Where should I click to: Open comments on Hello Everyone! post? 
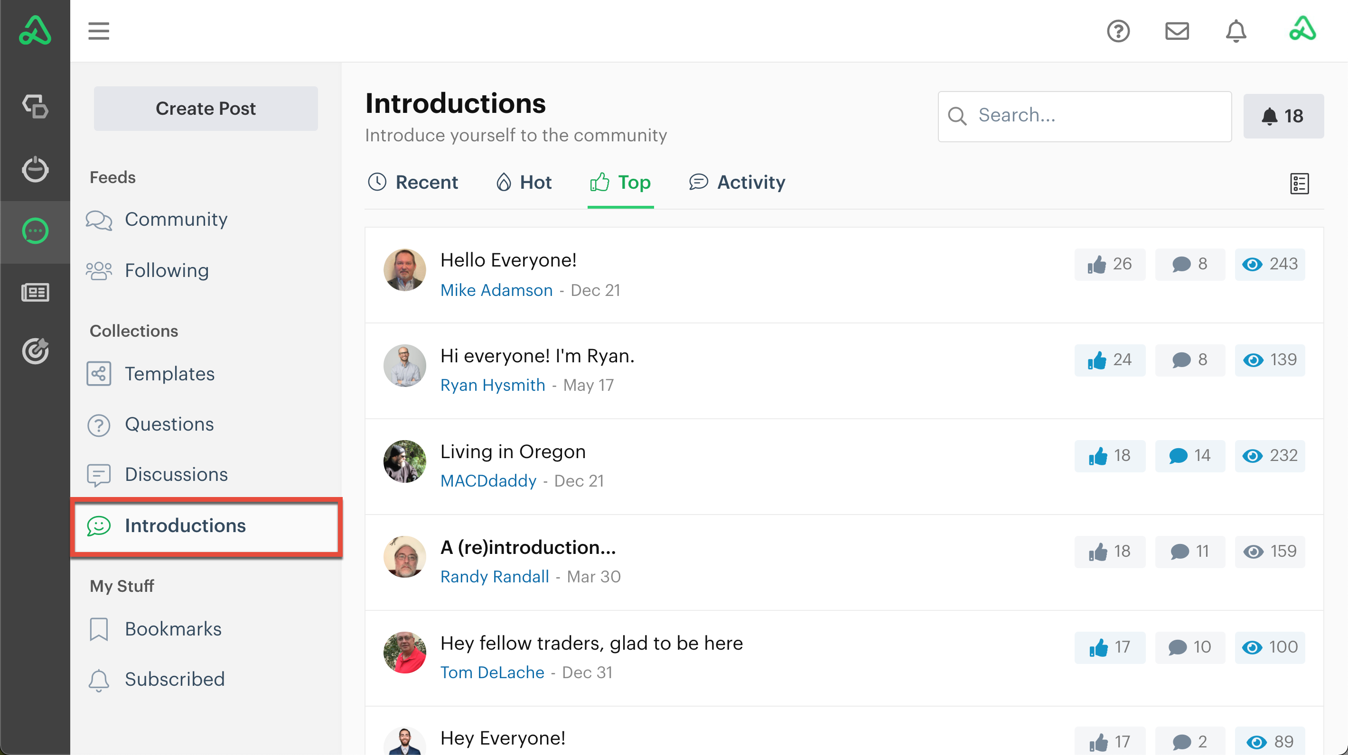pos(1190,264)
